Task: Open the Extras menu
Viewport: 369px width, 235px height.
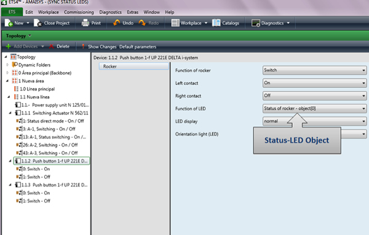Action: pos(132,12)
